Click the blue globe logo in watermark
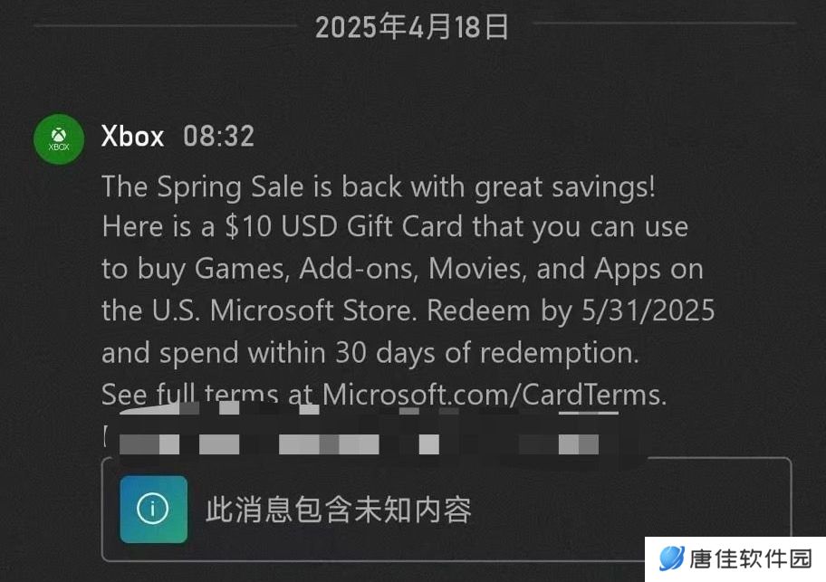This screenshot has width=826, height=582. coord(672,558)
